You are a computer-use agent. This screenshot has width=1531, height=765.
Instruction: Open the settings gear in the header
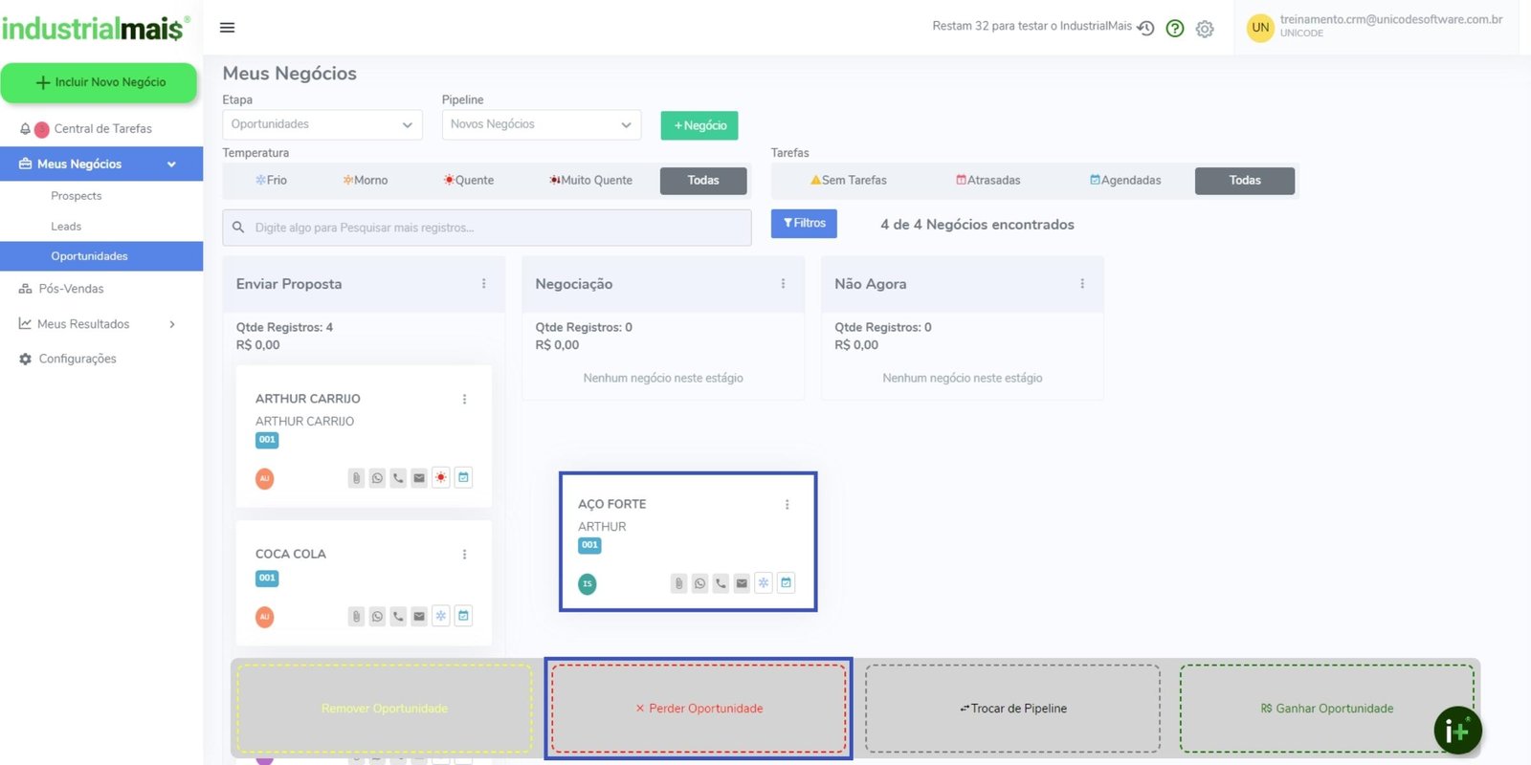(x=1205, y=29)
